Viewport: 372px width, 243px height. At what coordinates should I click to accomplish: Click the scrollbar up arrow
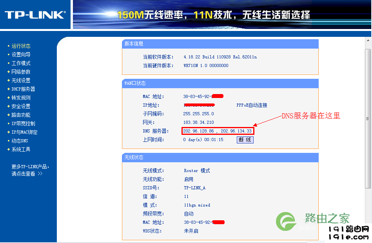[368, 40]
